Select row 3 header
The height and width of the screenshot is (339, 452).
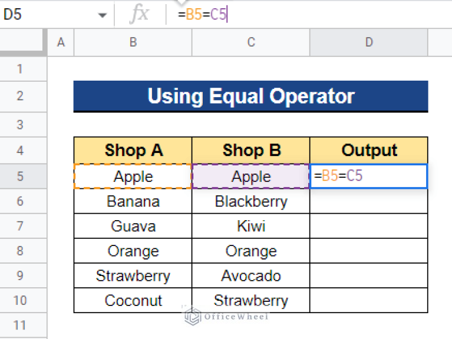point(23,125)
